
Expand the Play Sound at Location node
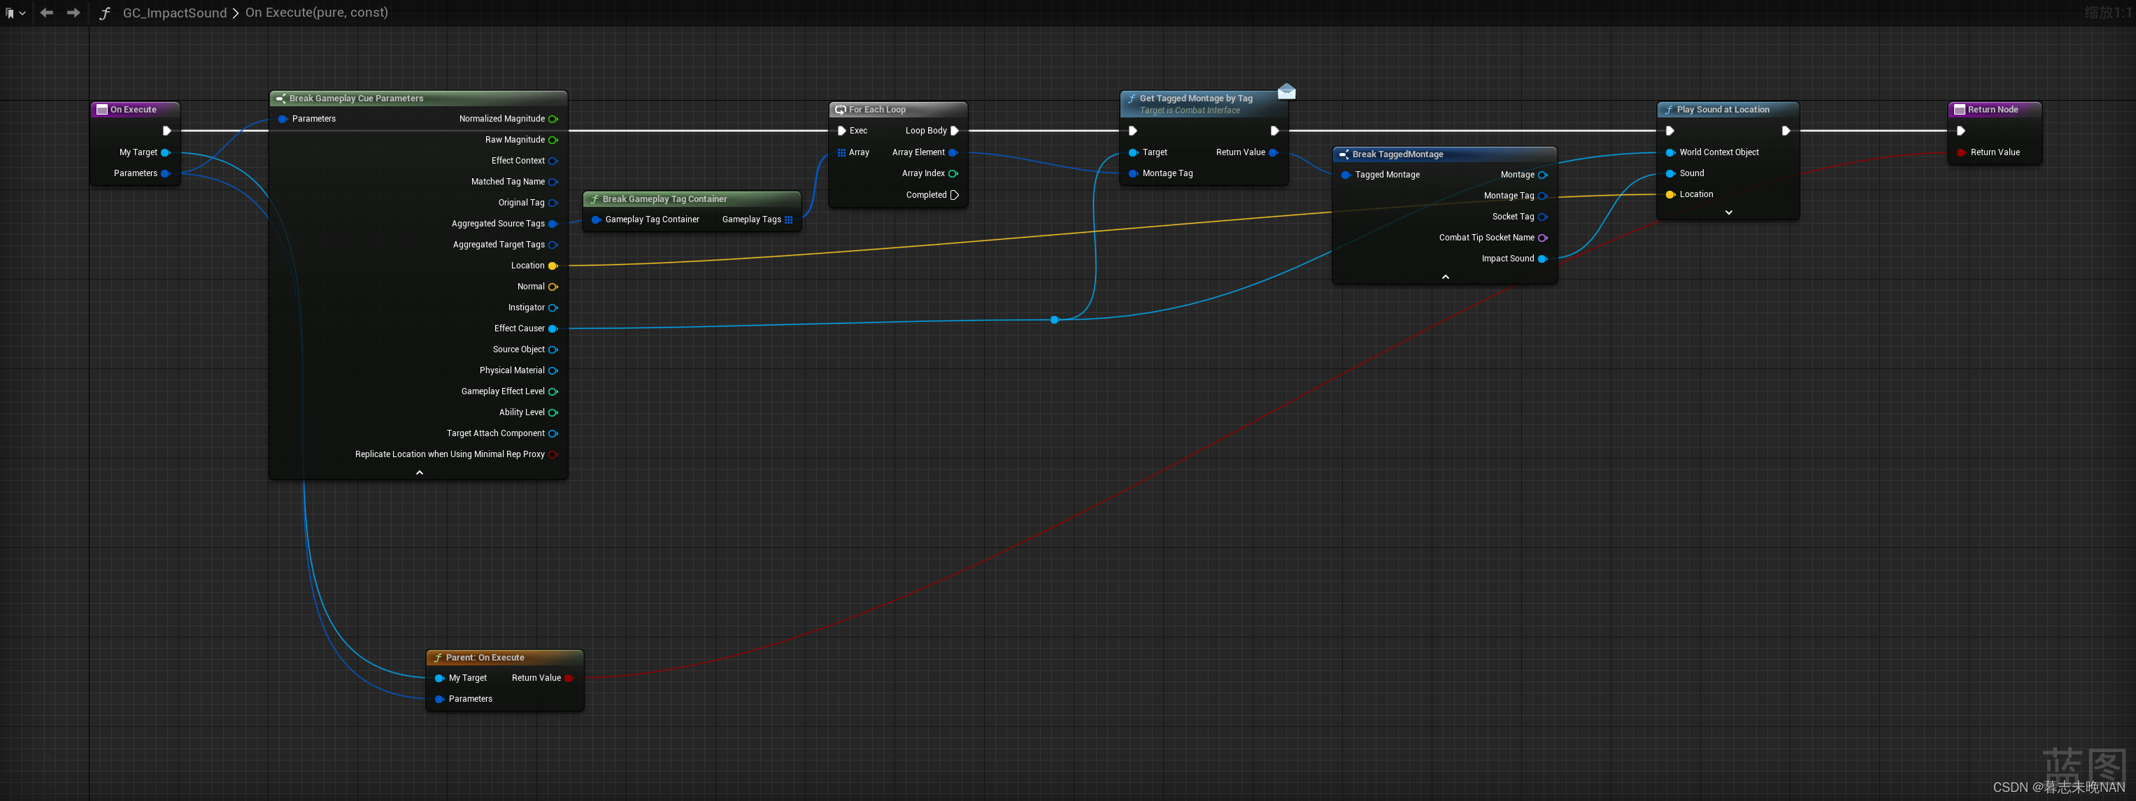[x=1728, y=213]
